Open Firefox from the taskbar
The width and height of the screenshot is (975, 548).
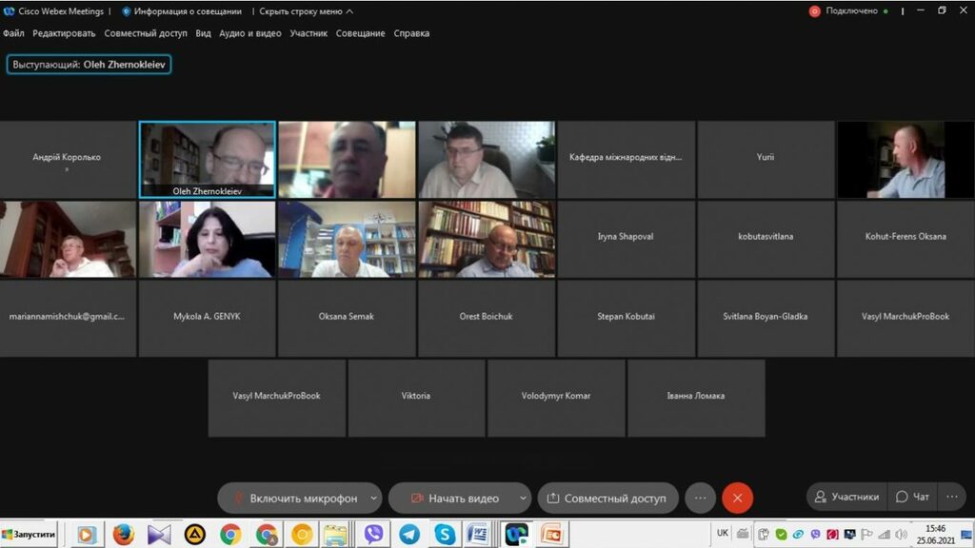123,535
